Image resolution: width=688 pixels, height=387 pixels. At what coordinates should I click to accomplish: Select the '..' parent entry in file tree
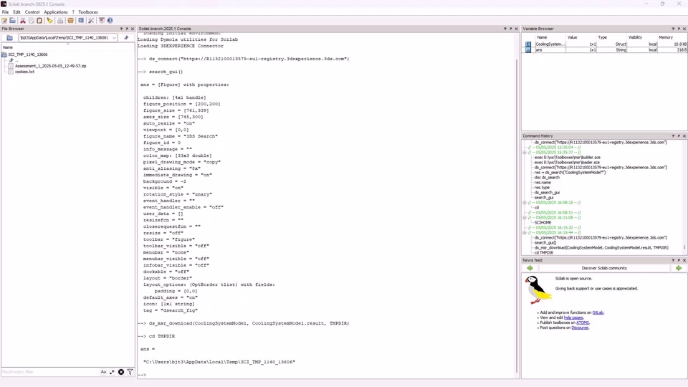(x=16, y=60)
